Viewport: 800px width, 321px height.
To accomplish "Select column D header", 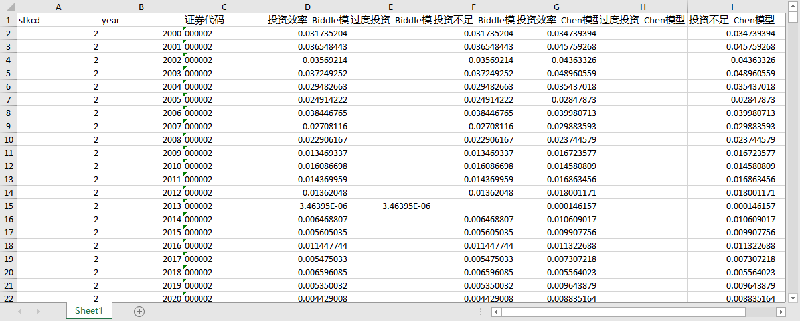I will coord(307,6).
